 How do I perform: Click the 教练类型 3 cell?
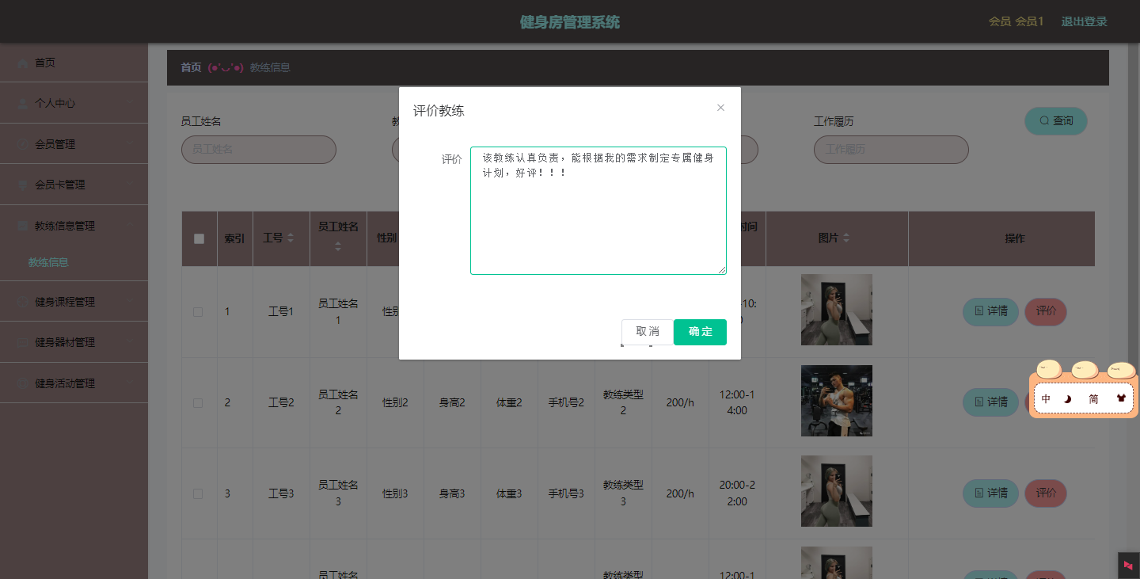(x=623, y=493)
